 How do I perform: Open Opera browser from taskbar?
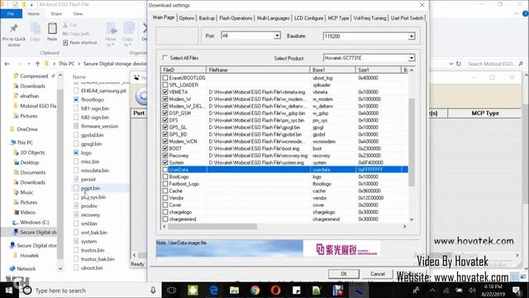point(275,291)
